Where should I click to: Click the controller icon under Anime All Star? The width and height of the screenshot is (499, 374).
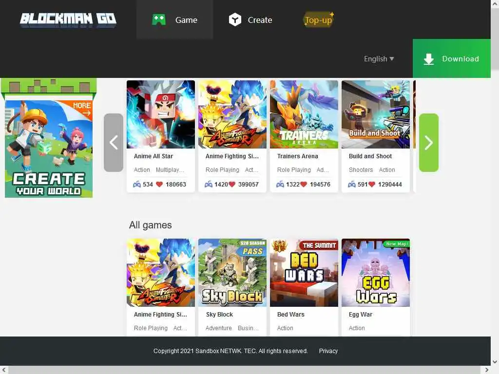(x=137, y=185)
